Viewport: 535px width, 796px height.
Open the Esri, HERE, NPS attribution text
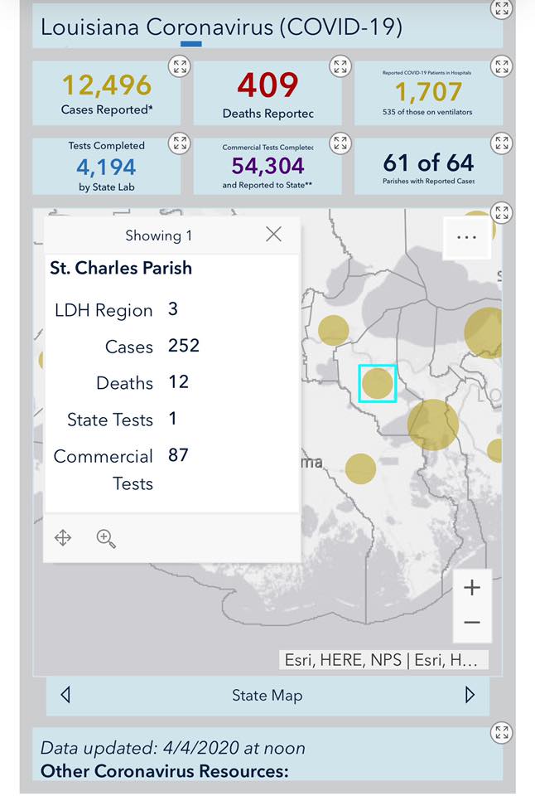click(384, 659)
